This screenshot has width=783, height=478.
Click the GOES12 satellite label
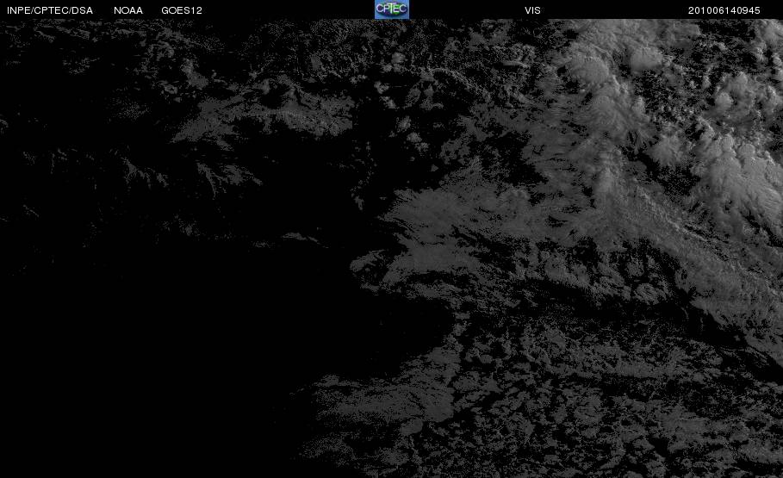(182, 10)
